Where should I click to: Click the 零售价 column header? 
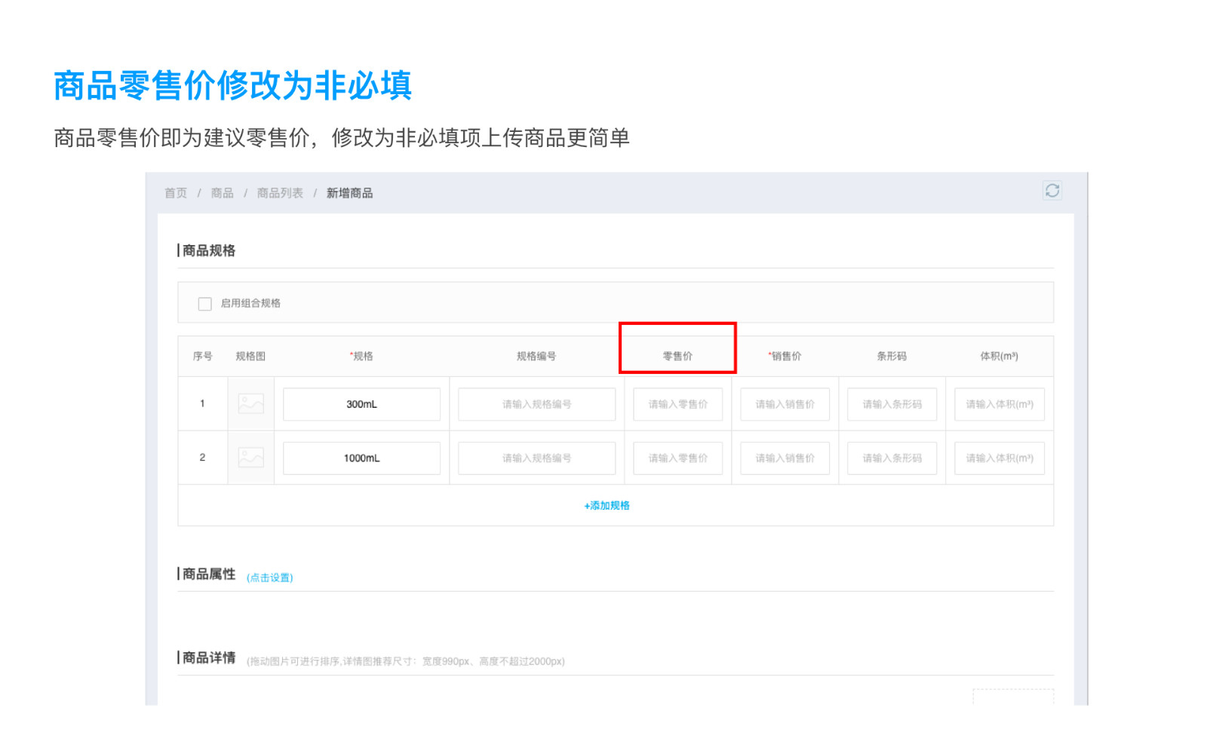pos(677,357)
